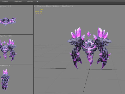Open the Selection ribbon tab
Viewport: 125px width, 94px height.
[x=5, y=2]
